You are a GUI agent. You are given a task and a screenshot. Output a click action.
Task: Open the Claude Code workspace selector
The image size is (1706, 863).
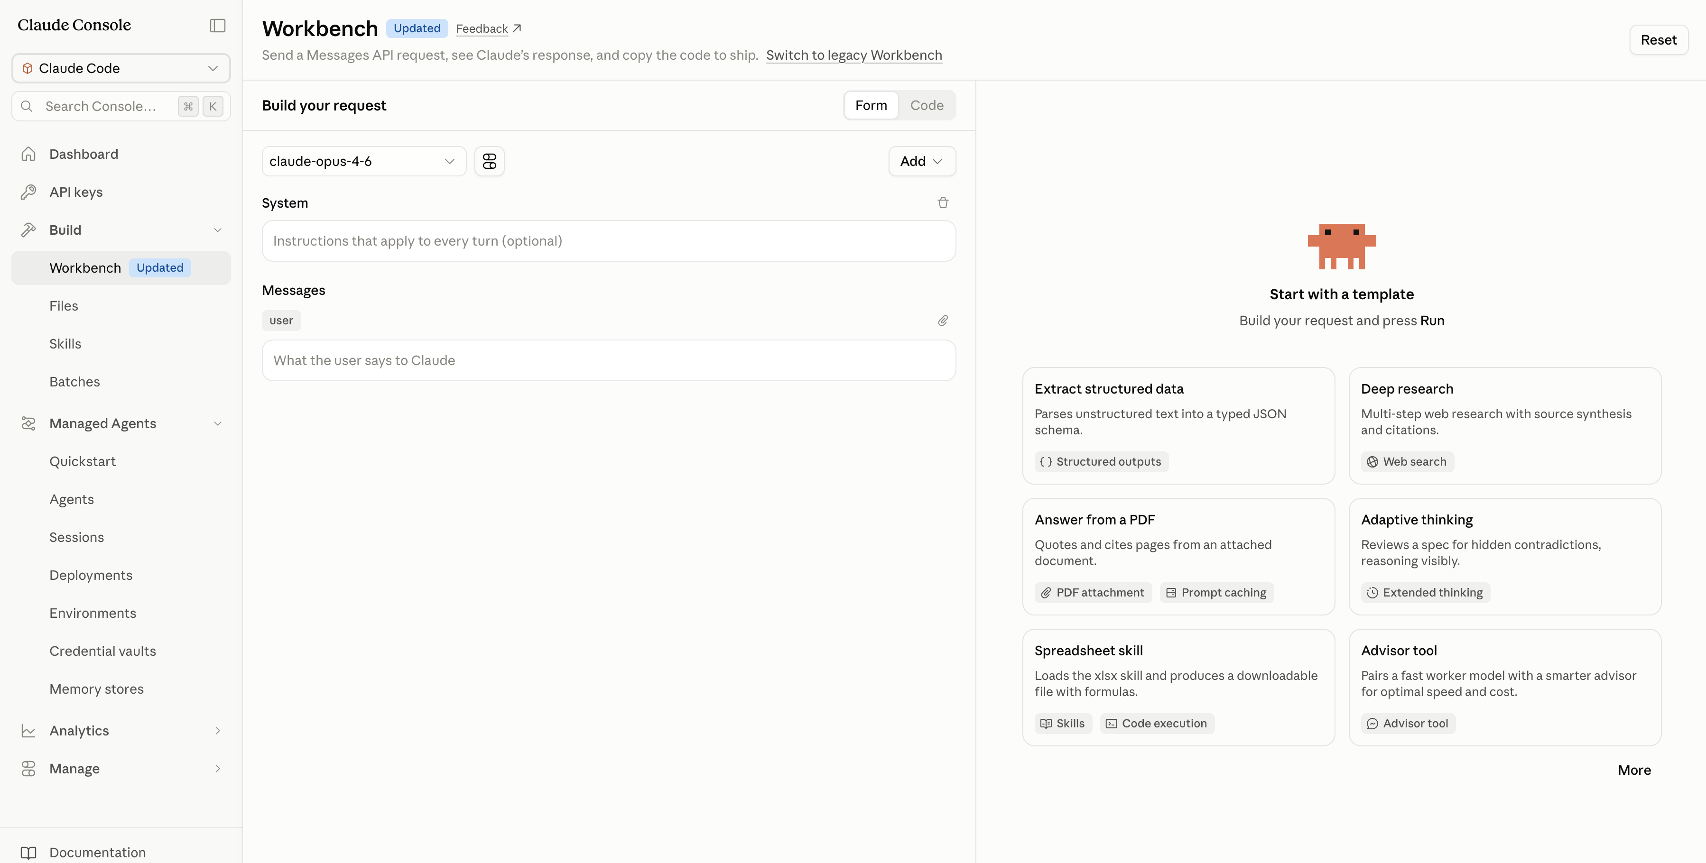click(121, 68)
